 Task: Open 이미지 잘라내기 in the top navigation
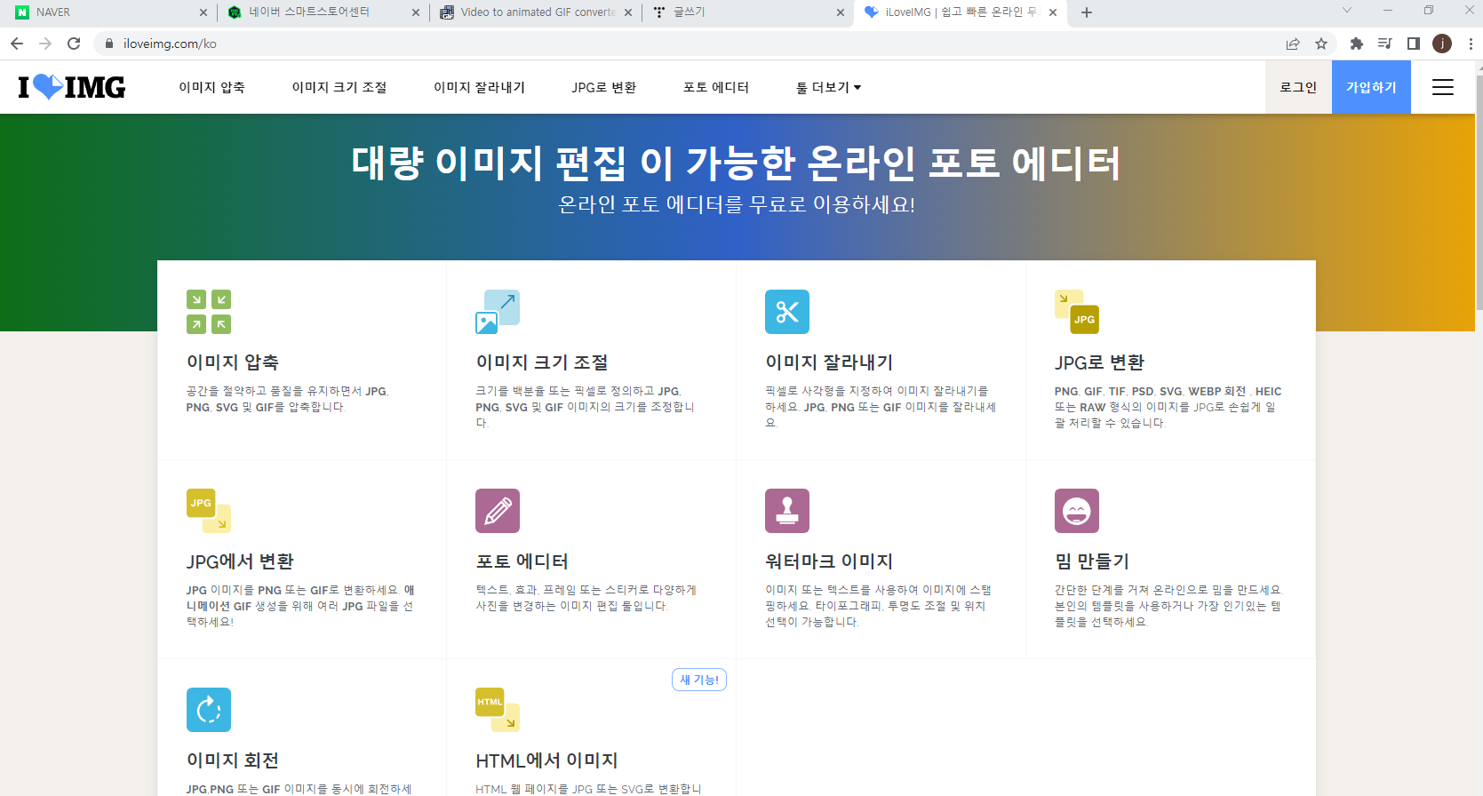coord(479,87)
